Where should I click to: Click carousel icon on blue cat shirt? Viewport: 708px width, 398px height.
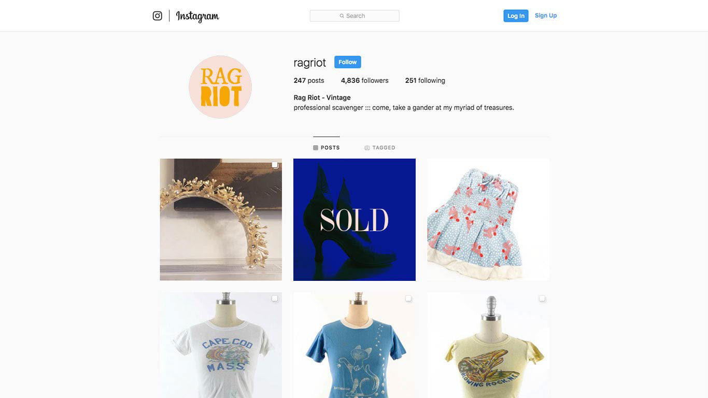click(x=408, y=298)
